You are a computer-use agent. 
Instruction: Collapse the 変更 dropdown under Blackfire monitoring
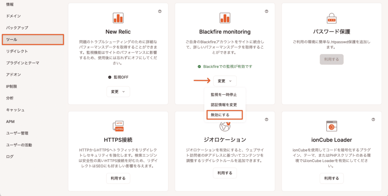coord(225,81)
